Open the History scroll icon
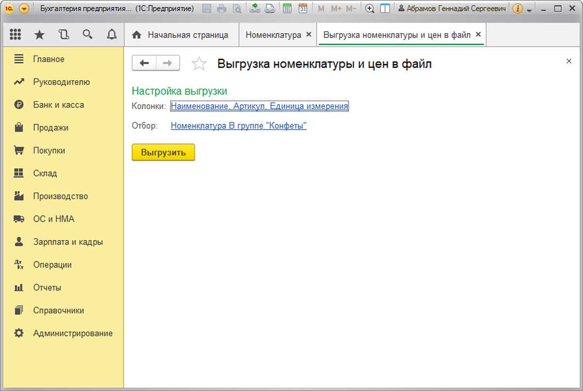Screen dimensions: 583x391 point(64,35)
